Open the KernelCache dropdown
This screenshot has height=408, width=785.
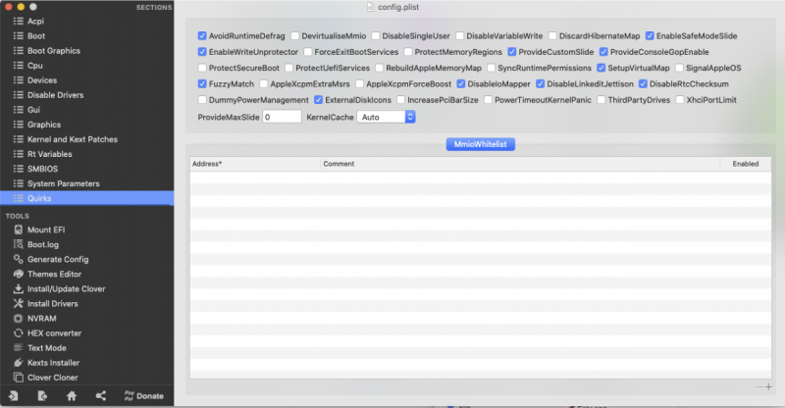coord(386,117)
